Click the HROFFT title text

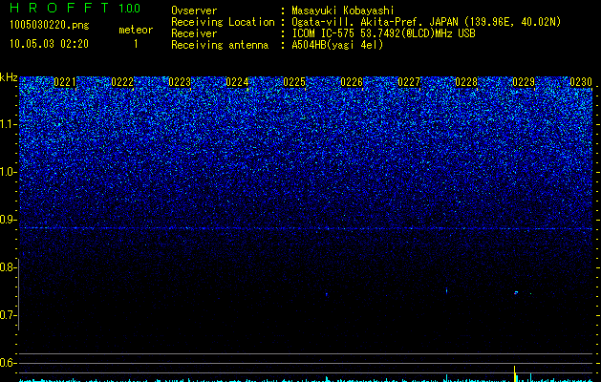coord(59,8)
